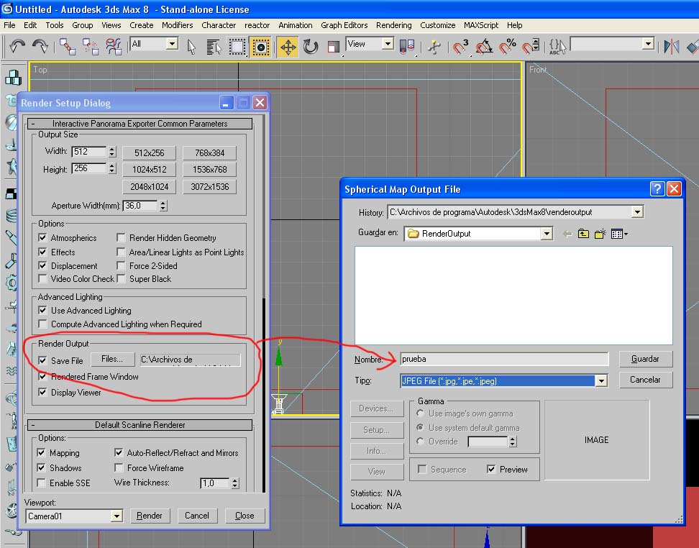Toggle the Spinner Snap icon

pyautogui.click(x=531, y=46)
